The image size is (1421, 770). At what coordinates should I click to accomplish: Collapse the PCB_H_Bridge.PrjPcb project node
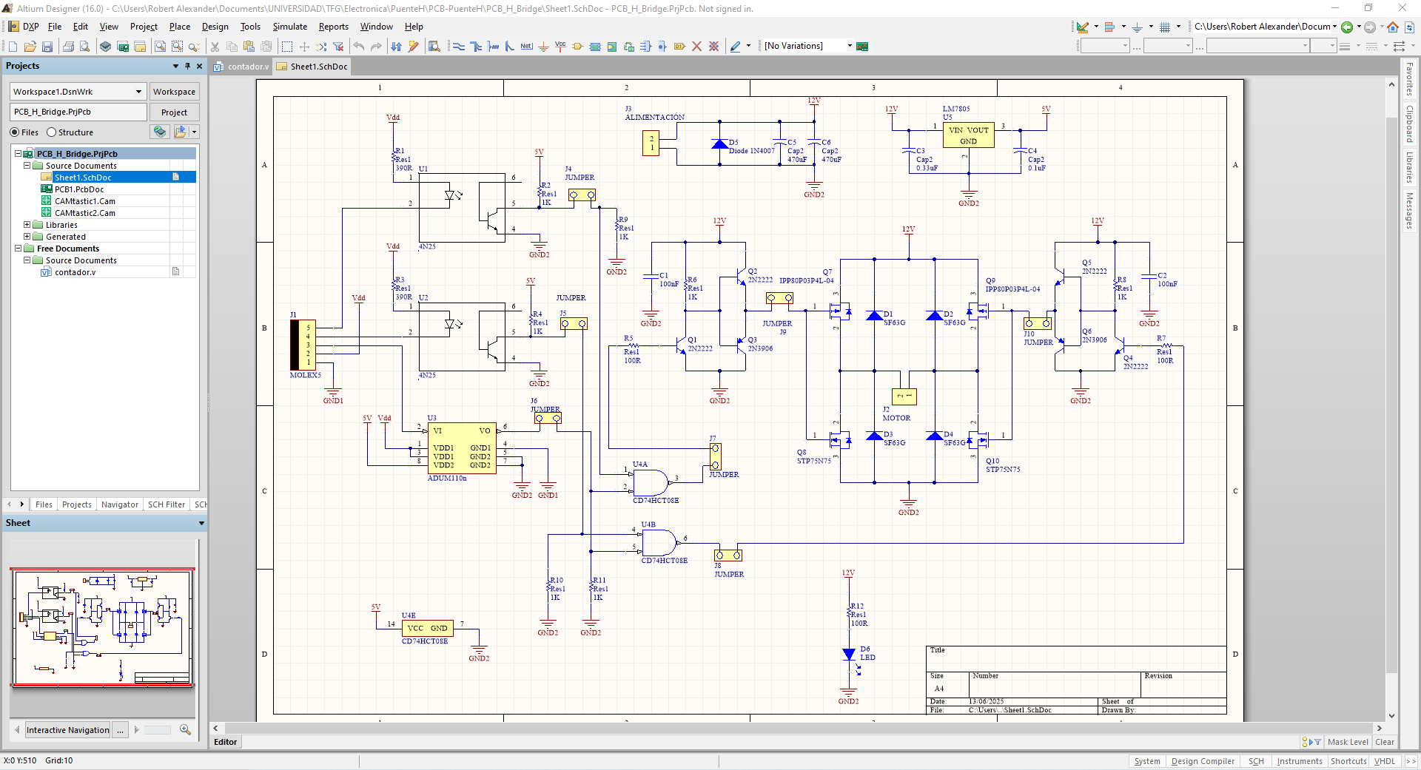pyautogui.click(x=19, y=154)
